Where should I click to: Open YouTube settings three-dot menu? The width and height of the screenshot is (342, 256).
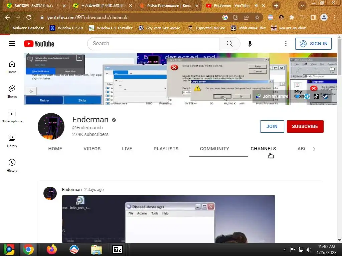click(x=286, y=44)
